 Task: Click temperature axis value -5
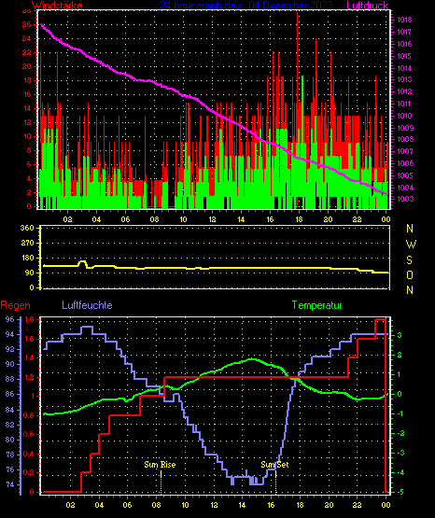(400, 492)
